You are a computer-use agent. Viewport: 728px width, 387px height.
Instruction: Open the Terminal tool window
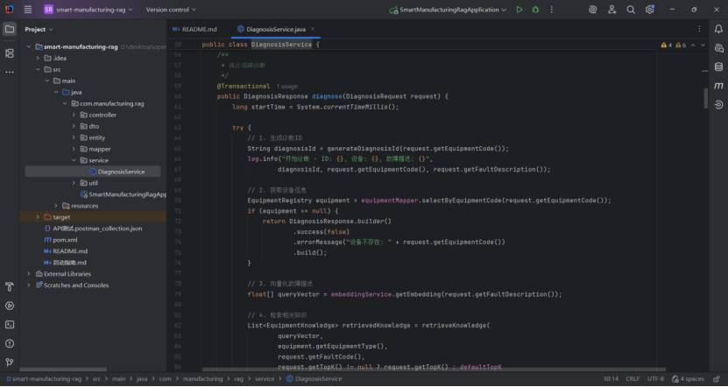[x=10, y=325]
